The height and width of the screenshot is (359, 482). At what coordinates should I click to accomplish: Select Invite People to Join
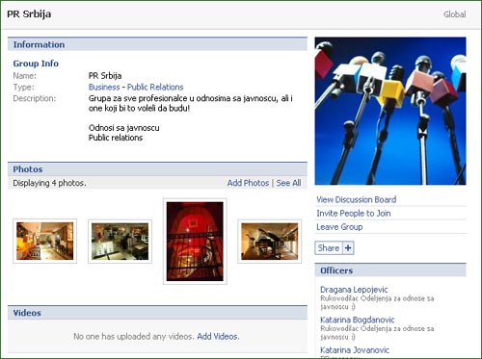[x=354, y=214]
